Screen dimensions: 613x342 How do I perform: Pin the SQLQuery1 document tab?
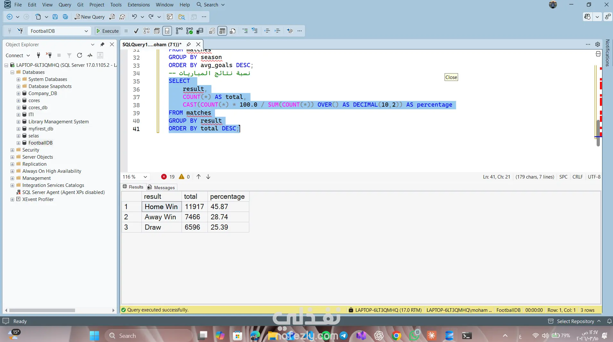coord(189,44)
